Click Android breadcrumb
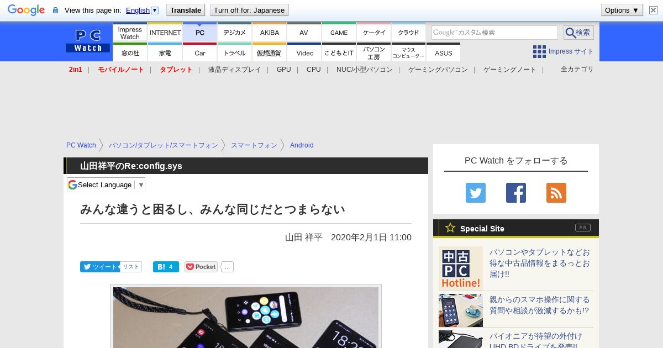The width and height of the screenshot is (663, 348). click(302, 145)
